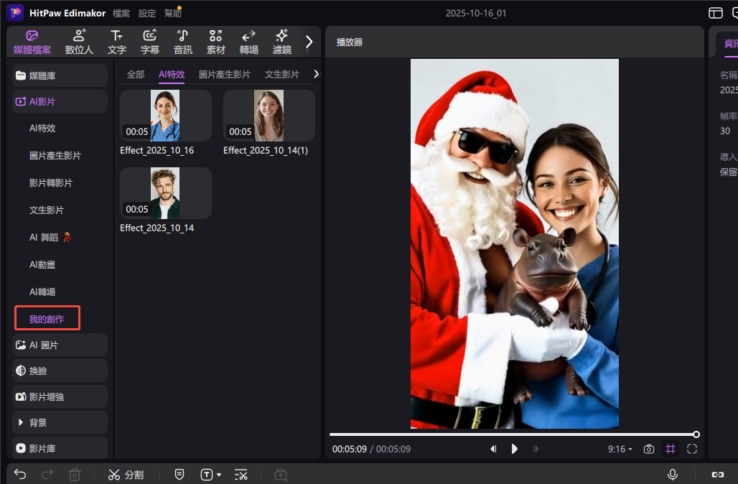Click the undo arrow in timeline toolbar
This screenshot has height=484, width=738.
point(20,475)
